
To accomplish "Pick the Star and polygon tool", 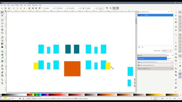I will tap(2, 26).
